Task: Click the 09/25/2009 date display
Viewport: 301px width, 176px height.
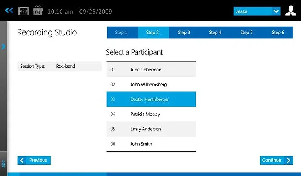Action: (96, 12)
